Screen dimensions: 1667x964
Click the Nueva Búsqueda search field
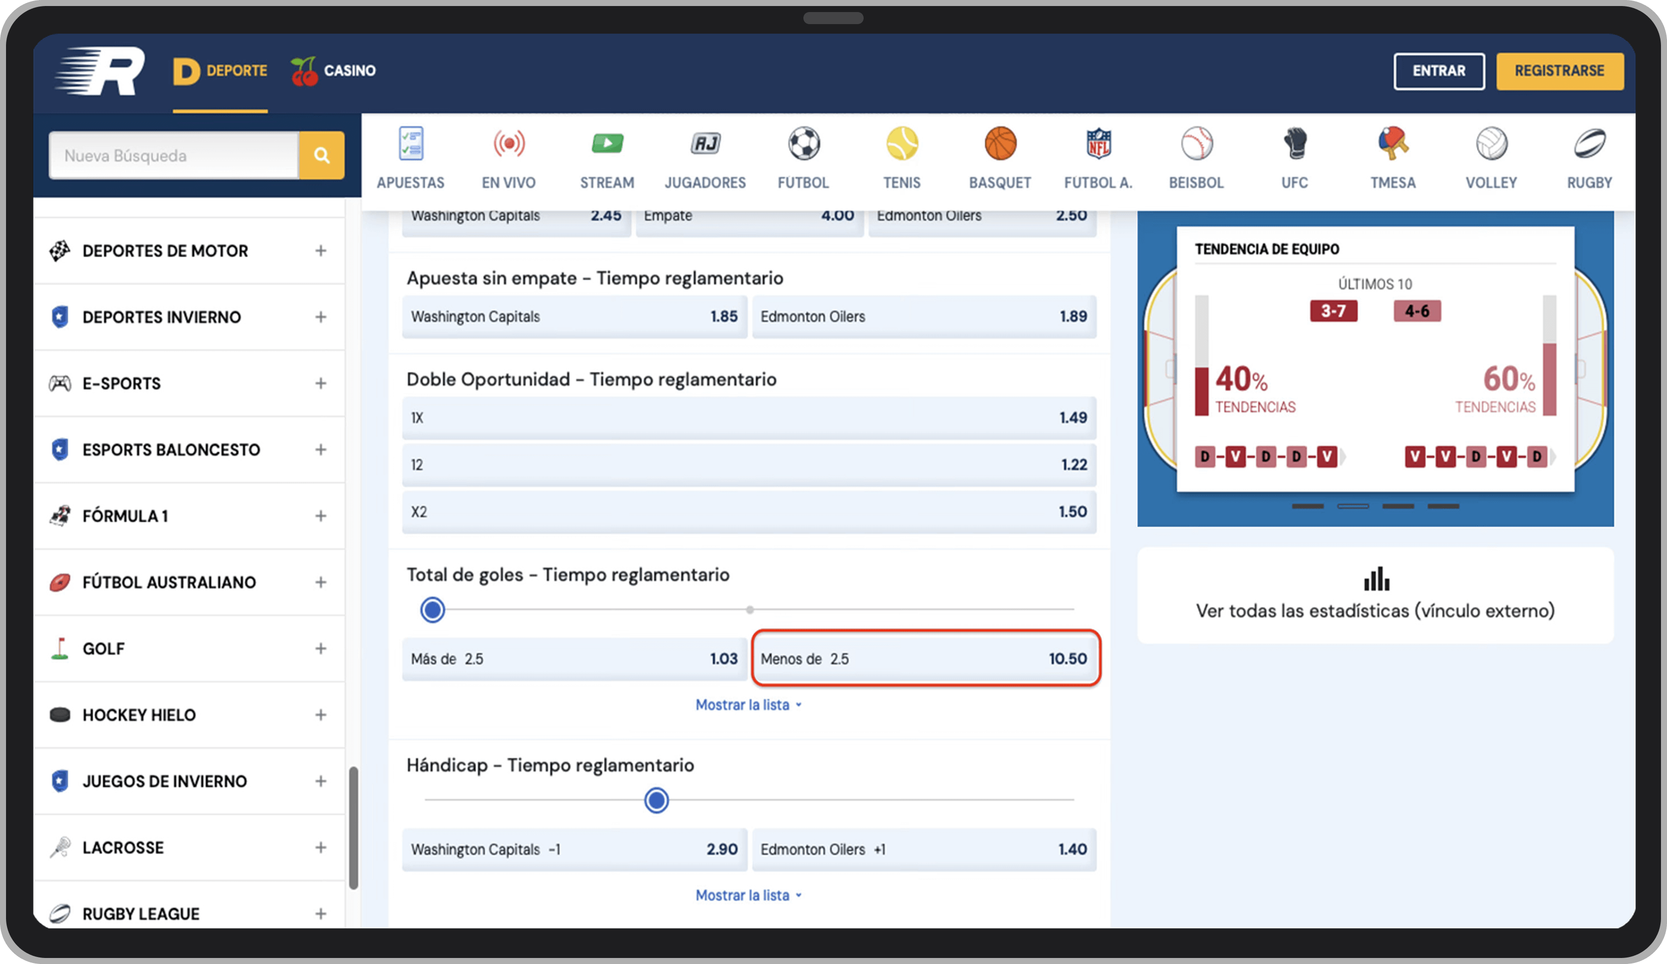(173, 156)
